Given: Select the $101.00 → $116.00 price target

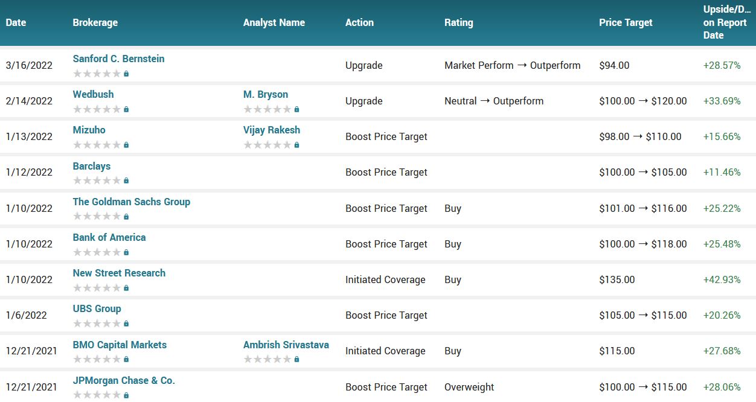Looking at the screenshot, I should pos(643,208).
